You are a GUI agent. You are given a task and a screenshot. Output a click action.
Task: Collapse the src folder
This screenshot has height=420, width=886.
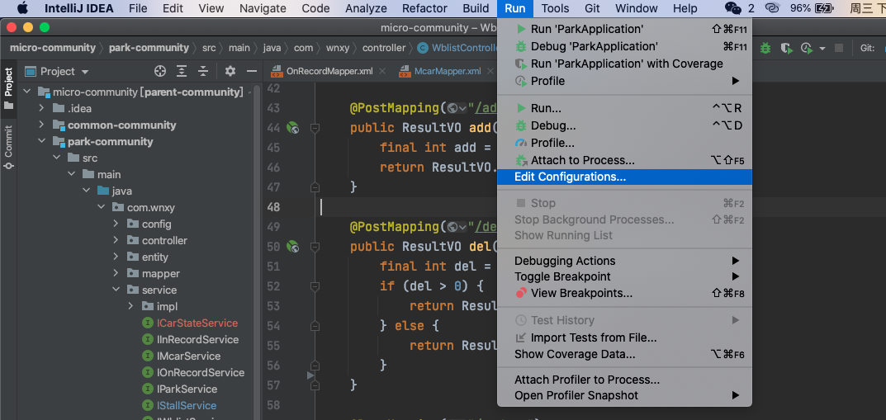56,158
